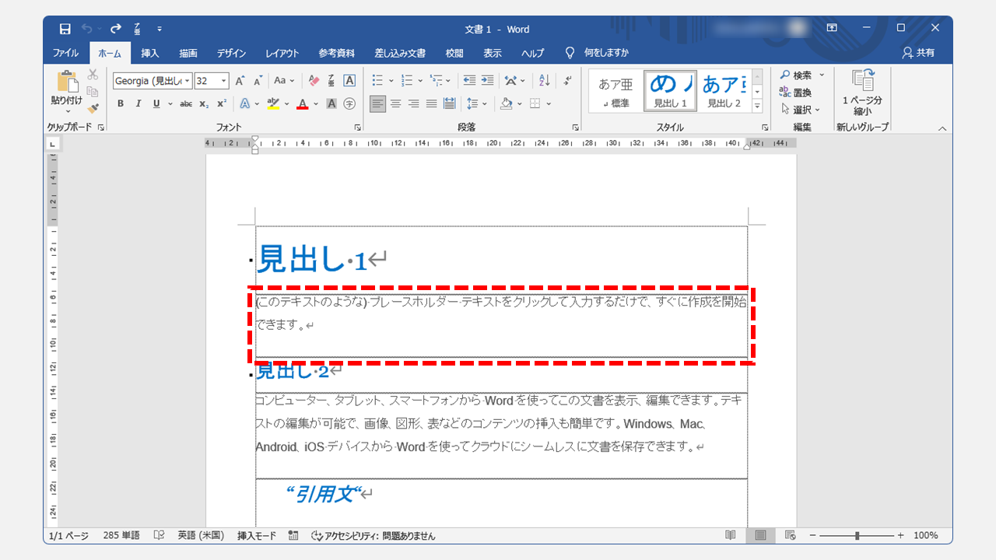The height and width of the screenshot is (560, 996).
Task: Click the phonetic guide (ruby) icon
Action: click(331, 81)
